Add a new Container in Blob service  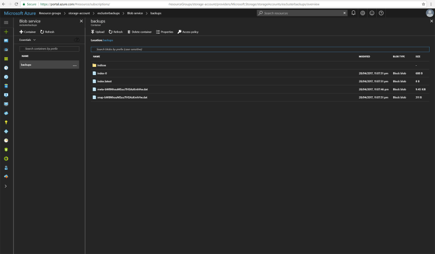pyautogui.click(x=28, y=32)
